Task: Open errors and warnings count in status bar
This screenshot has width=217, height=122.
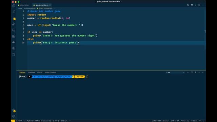Action: pos(56,121)
